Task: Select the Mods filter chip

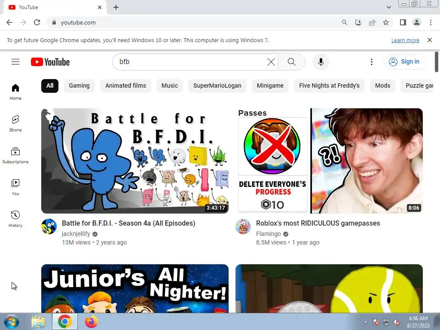Action: pos(382,86)
